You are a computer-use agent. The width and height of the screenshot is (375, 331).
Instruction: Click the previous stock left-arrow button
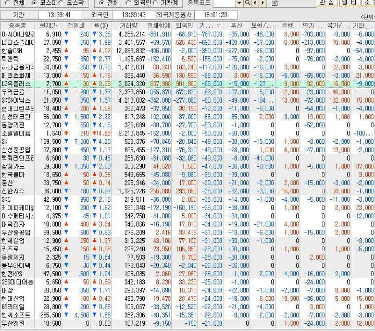point(255,3)
